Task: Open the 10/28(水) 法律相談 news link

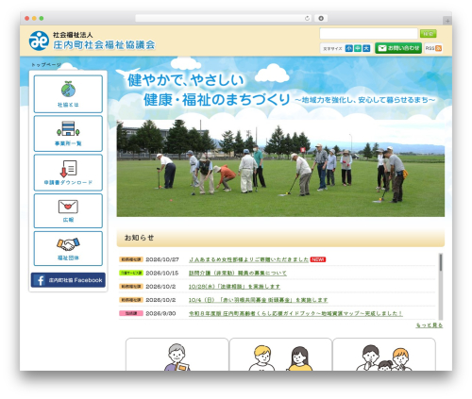Action: (234, 287)
